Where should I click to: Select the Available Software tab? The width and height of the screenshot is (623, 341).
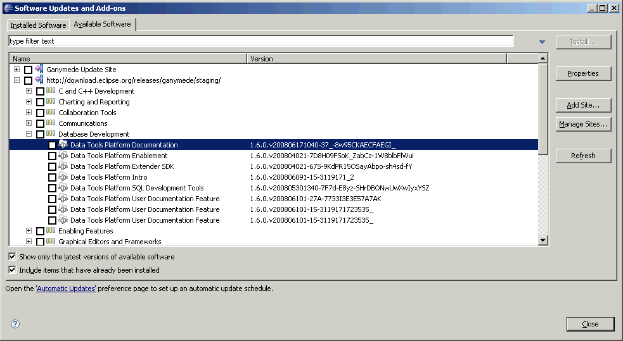(103, 24)
